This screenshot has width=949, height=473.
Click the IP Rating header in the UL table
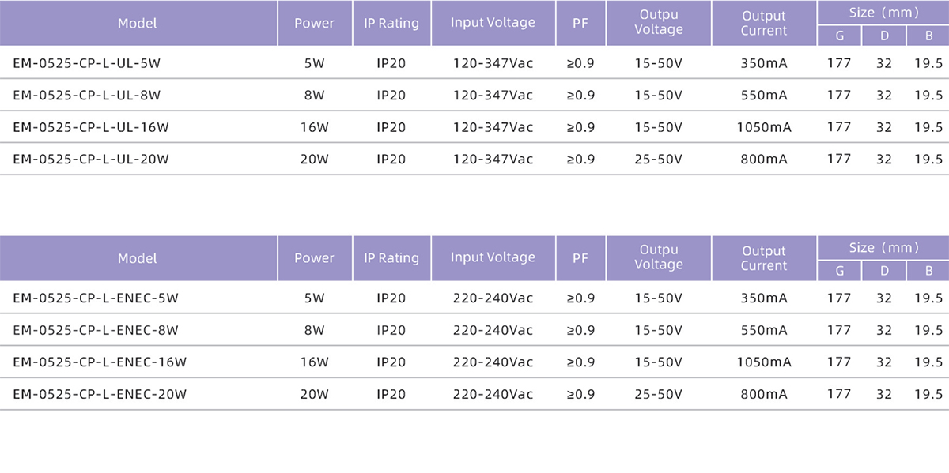tap(391, 24)
